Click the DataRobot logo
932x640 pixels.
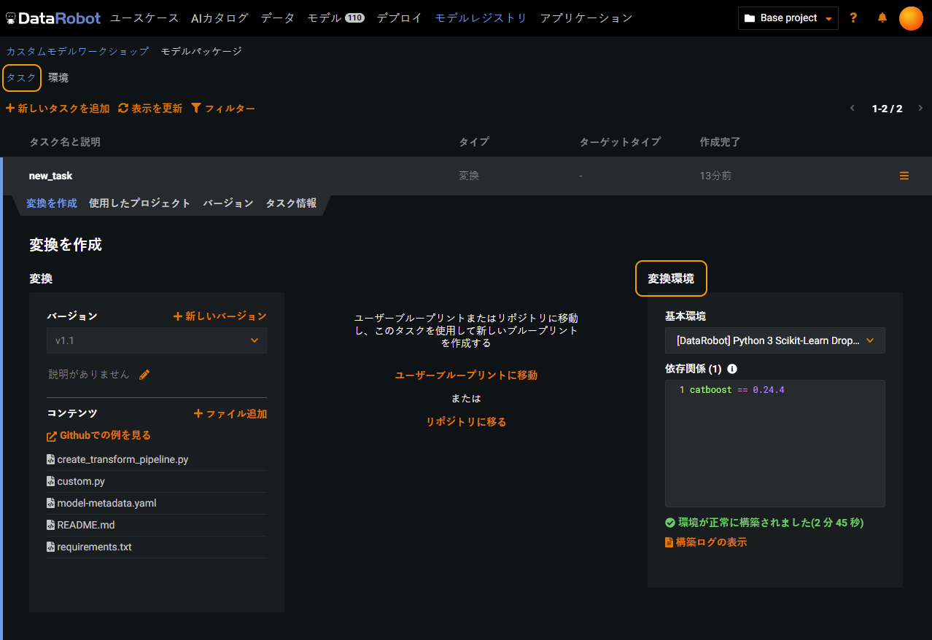(x=53, y=18)
